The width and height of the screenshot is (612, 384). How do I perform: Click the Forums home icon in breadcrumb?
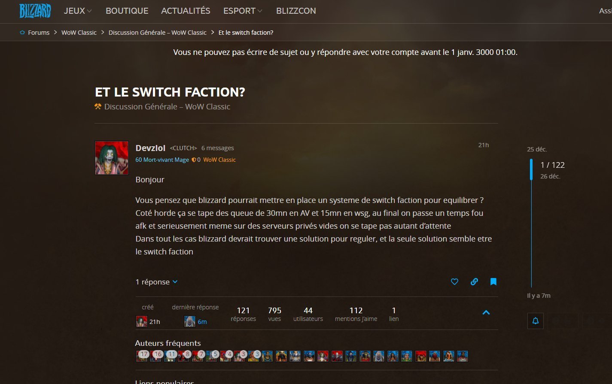coord(22,33)
